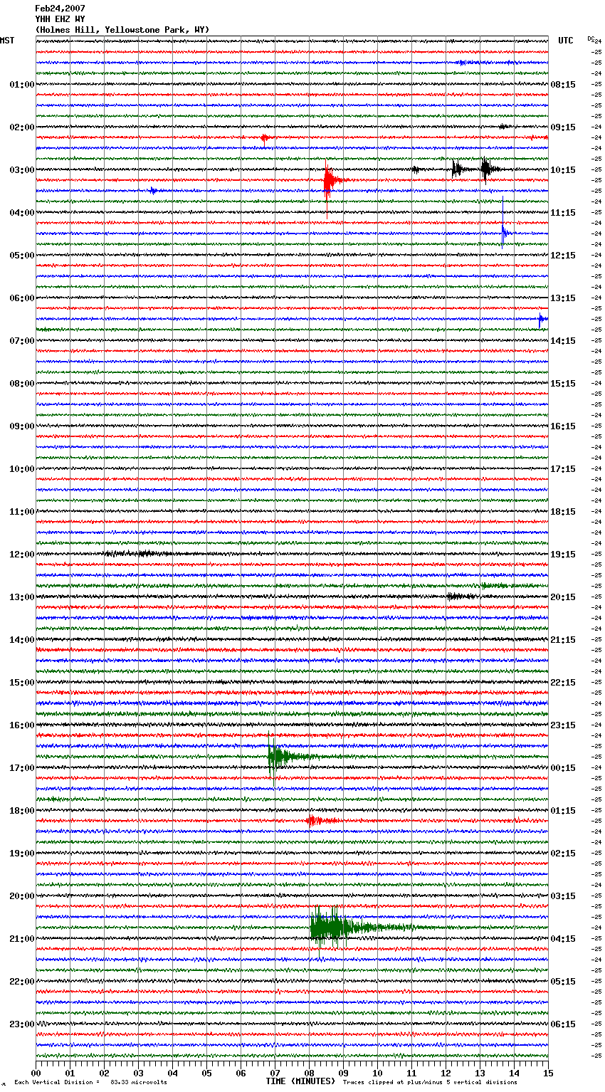Click the "12:00" MST time label
The image size is (605, 1092).
(22, 555)
